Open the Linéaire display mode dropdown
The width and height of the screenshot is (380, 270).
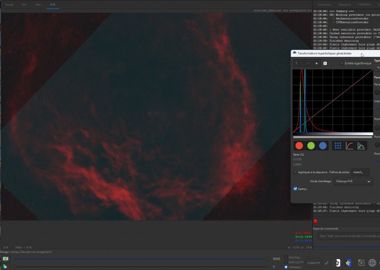[x=313, y=263]
